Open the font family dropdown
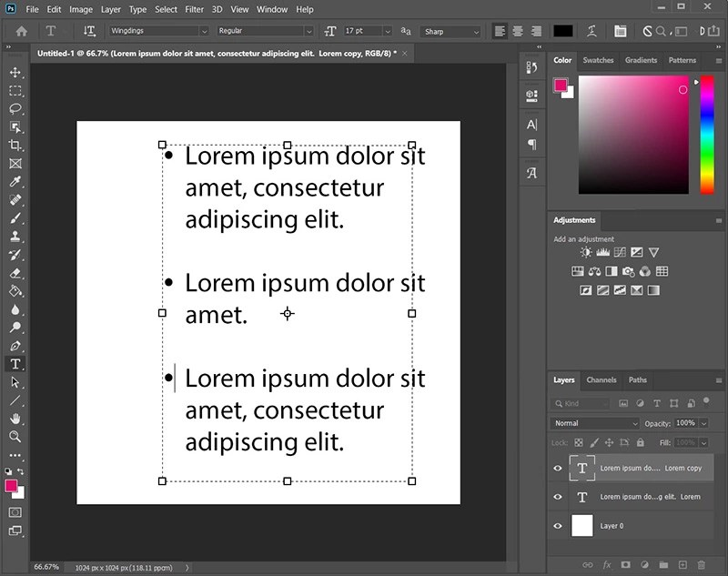Viewport: 728px width, 576px height. (x=206, y=30)
